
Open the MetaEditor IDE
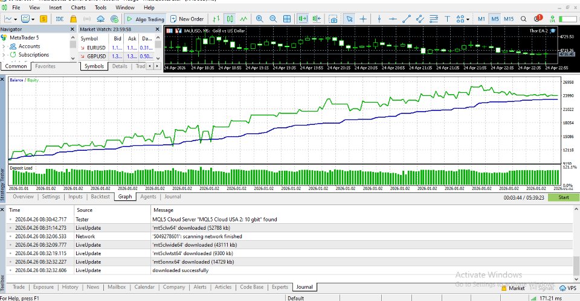pos(60,19)
